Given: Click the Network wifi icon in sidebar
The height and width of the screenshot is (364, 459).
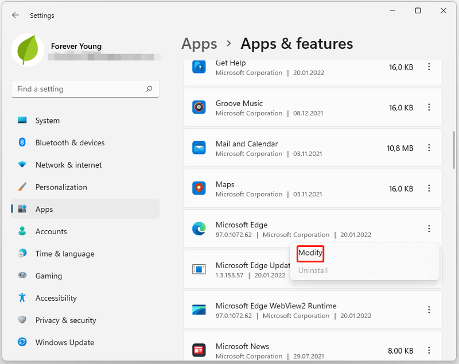Looking at the screenshot, I should pos(22,165).
